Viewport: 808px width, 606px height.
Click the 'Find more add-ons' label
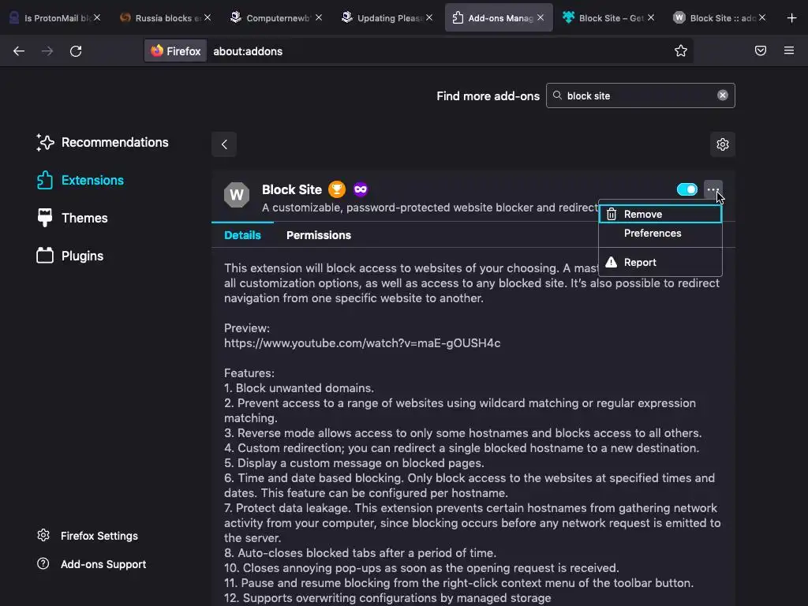[488, 95]
